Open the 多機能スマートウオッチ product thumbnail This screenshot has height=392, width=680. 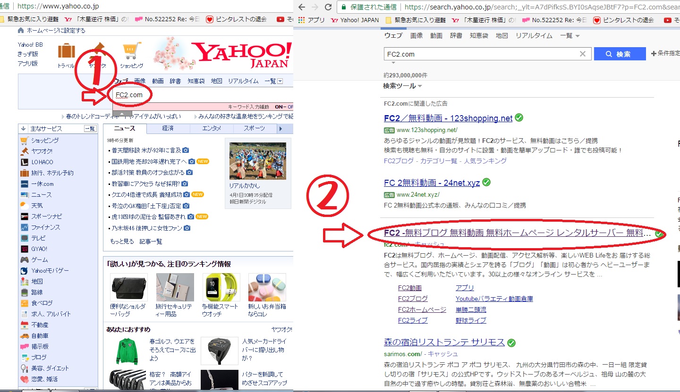(x=221, y=287)
